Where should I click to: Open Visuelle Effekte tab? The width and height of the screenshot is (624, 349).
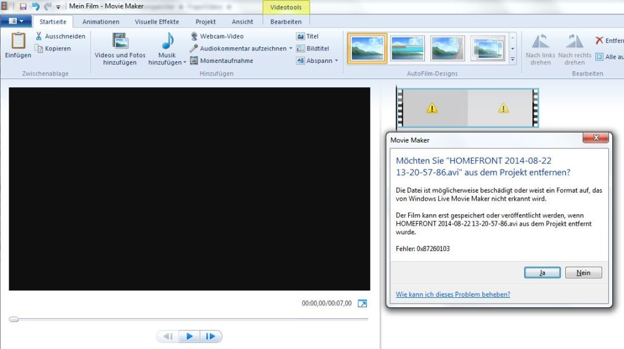(x=157, y=22)
